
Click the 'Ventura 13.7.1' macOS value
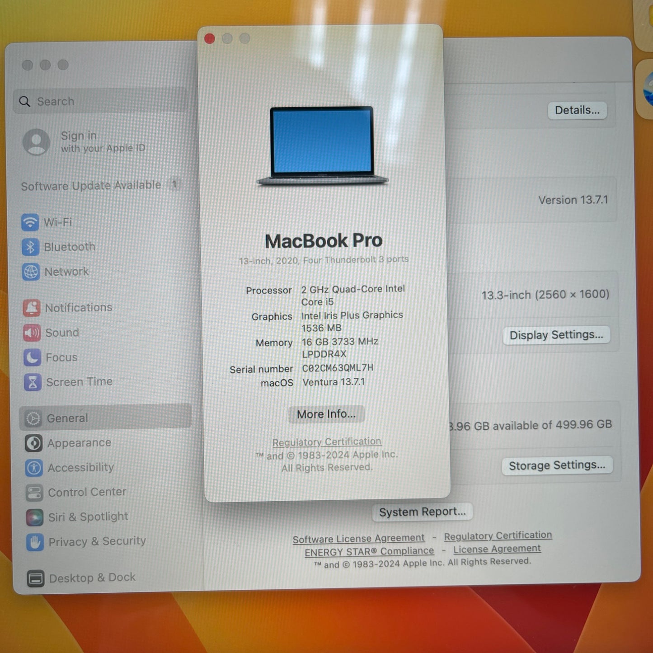334,382
